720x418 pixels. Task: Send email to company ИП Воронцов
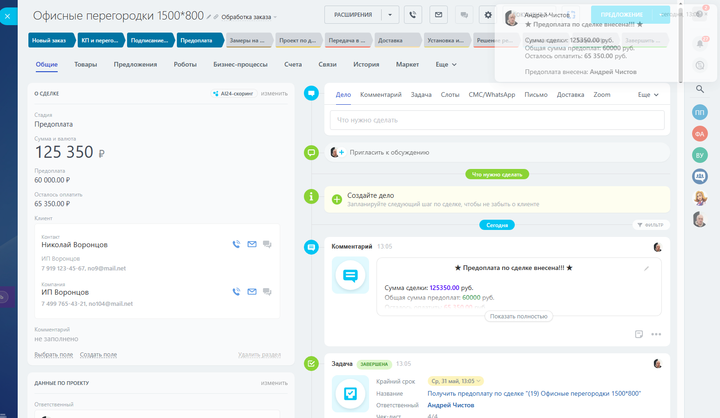(252, 292)
